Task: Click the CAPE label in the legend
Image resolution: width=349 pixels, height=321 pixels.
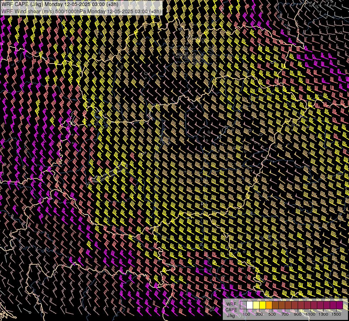Action: pos(231,310)
